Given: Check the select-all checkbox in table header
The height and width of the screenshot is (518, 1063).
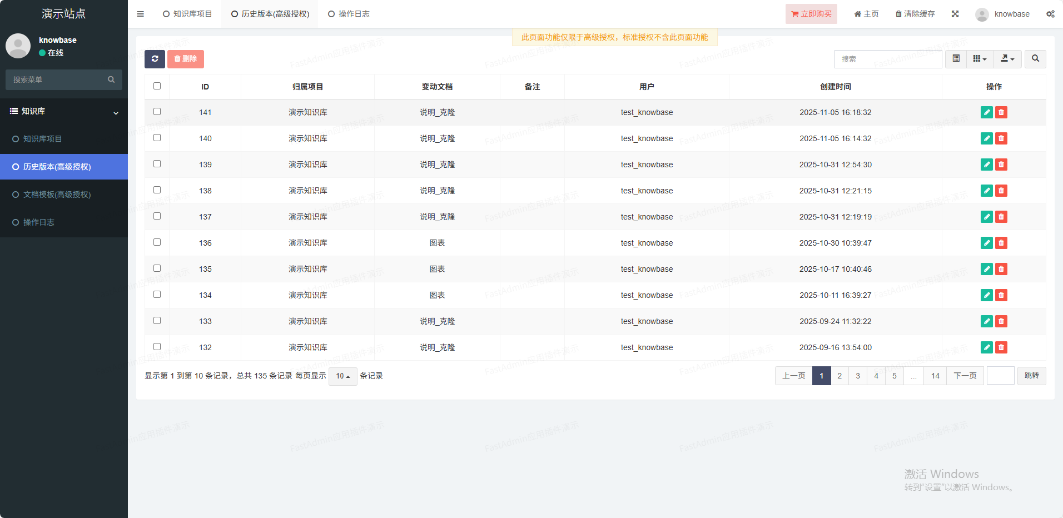Looking at the screenshot, I should [x=157, y=86].
